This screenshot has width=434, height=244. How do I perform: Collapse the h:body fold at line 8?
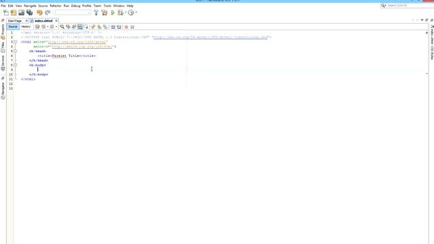(x=15, y=65)
